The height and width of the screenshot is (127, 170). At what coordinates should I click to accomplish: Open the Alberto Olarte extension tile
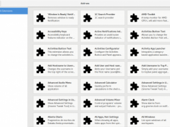pyautogui.click(x=56, y=120)
